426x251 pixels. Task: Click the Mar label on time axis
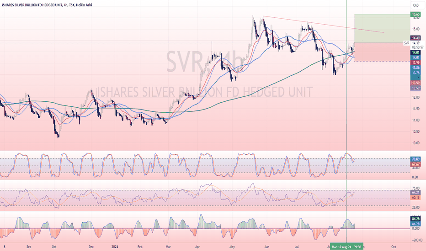click(168, 247)
